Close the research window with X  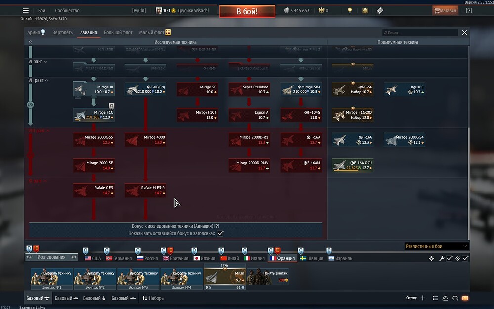click(x=464, y=33)
